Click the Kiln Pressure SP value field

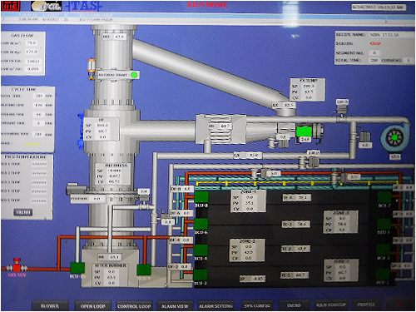click(114, 171)
